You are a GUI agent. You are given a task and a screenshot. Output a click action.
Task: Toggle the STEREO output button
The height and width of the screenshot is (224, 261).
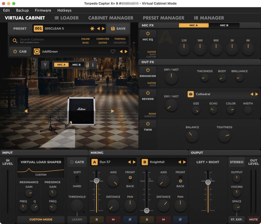[x=237, y=162]
